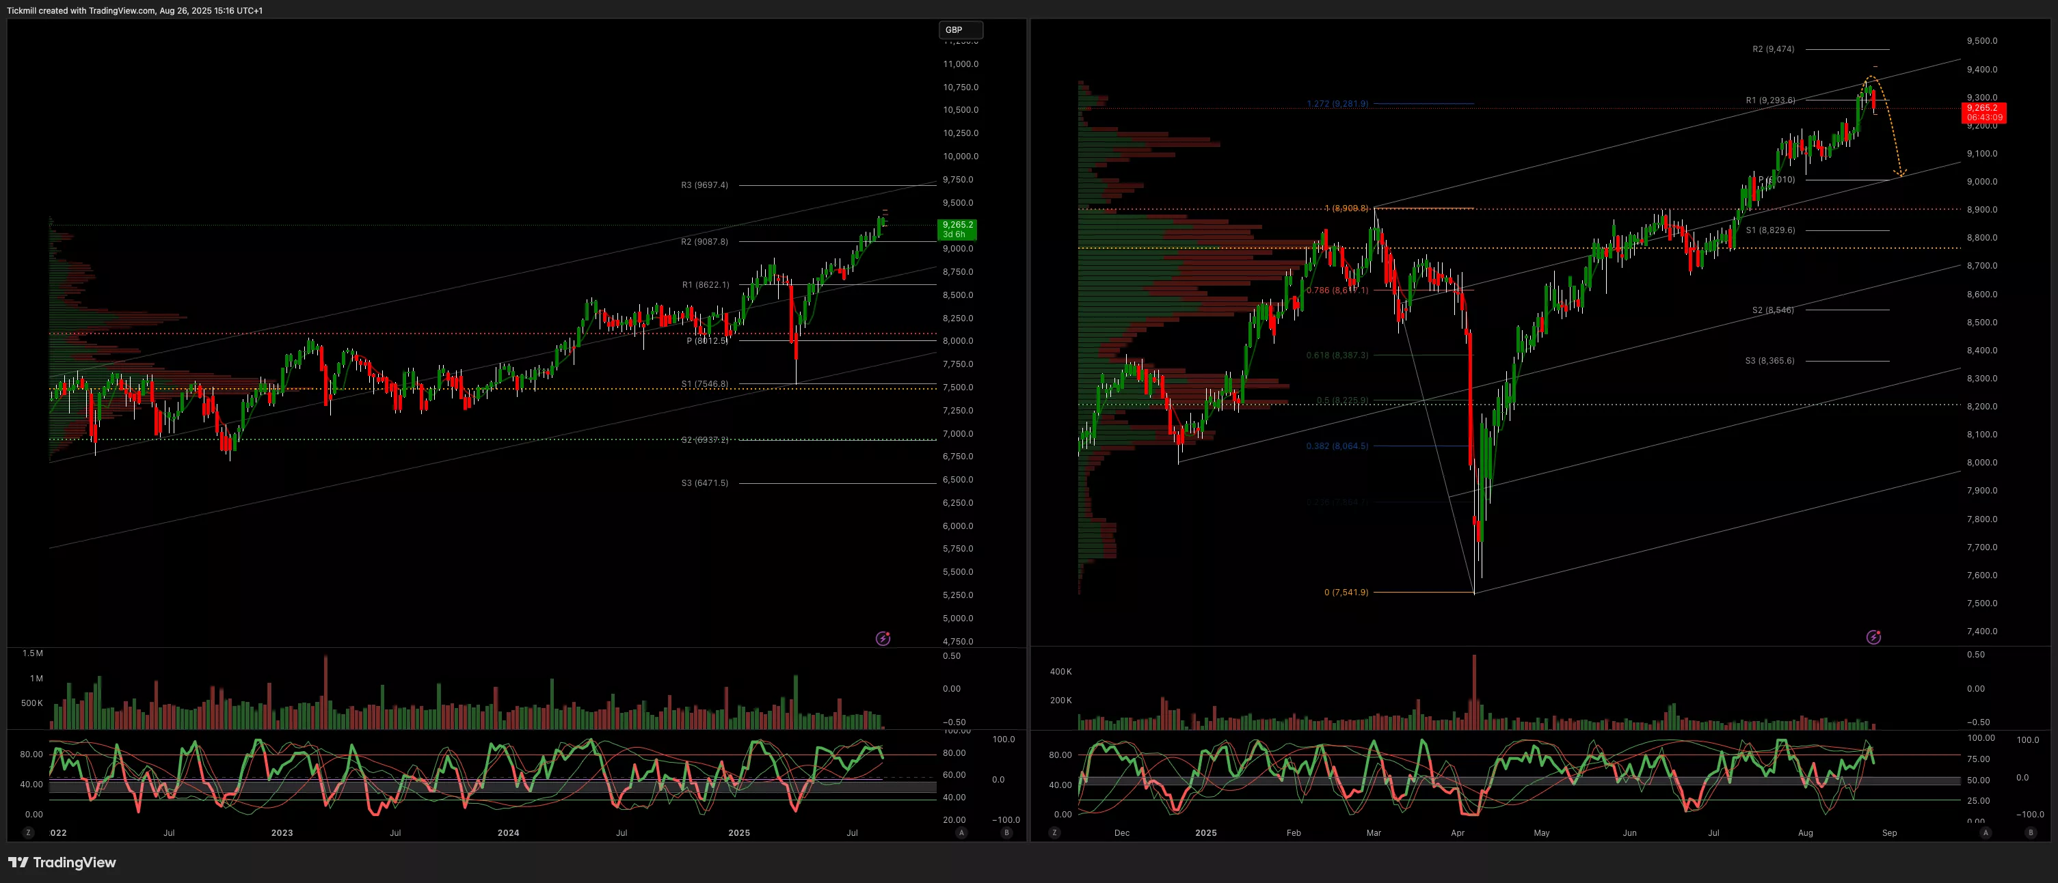Click the 2024 marker on left time axis

pos(508,832)
